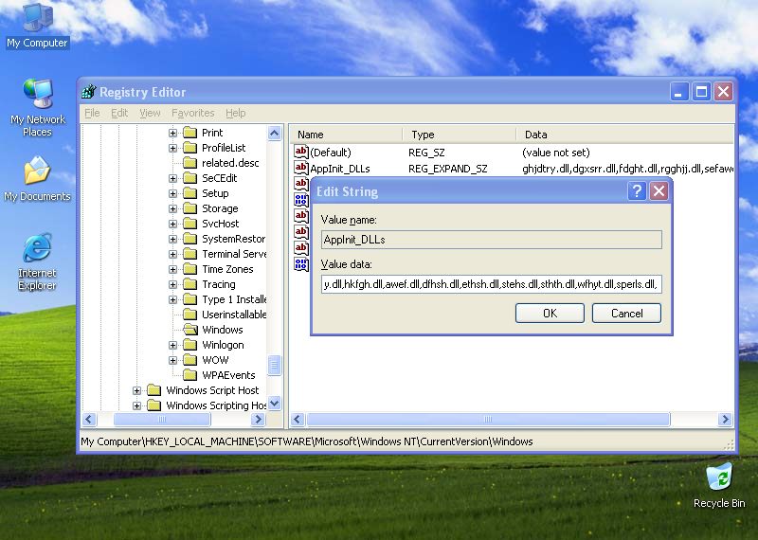This screenshot has height=540, width=758.
Task: Select the ProfileList folder icon
Action: pyautogui.click(x=190, y=148)
